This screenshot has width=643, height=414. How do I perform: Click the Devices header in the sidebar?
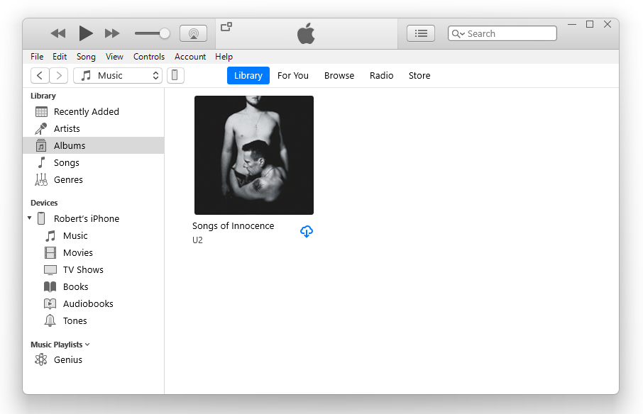pos(44,203)
